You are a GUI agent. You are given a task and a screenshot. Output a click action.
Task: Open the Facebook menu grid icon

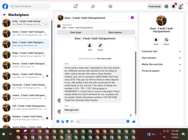point(166,6)
